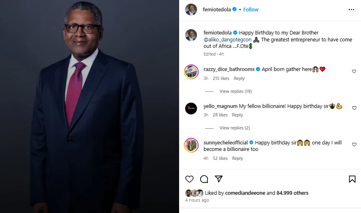Expand View replies (2)

[234, 128]
